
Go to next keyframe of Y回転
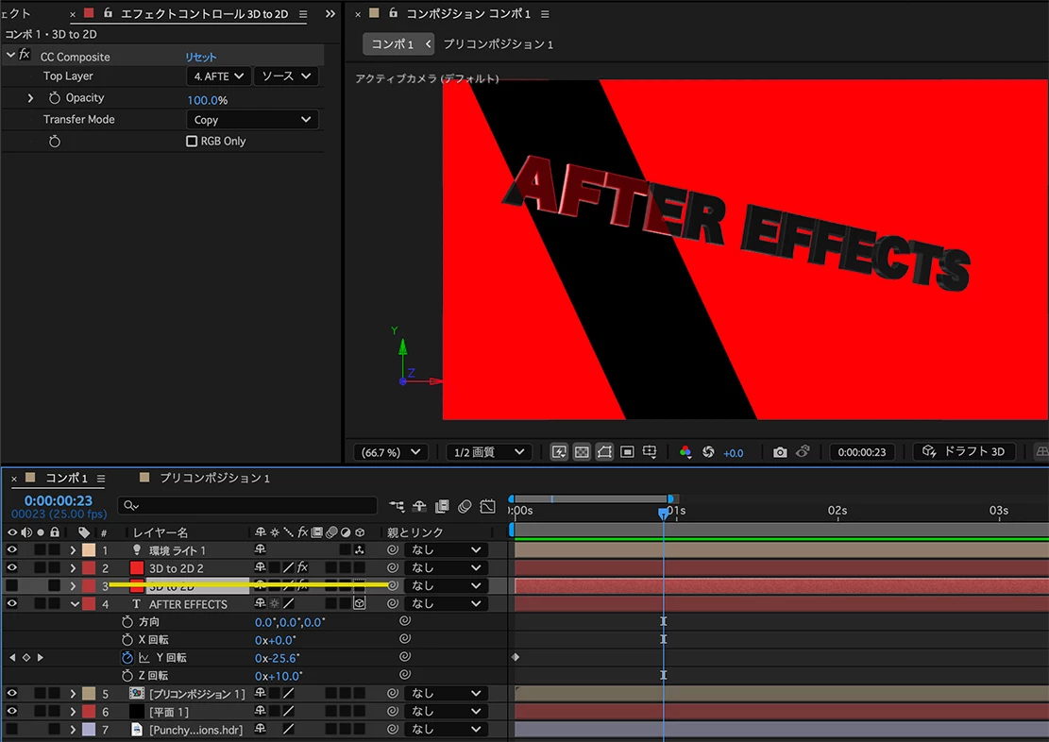pos(41,658)
